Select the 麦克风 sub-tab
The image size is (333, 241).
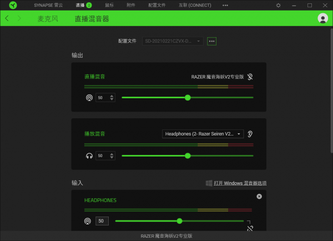[48, 19]
